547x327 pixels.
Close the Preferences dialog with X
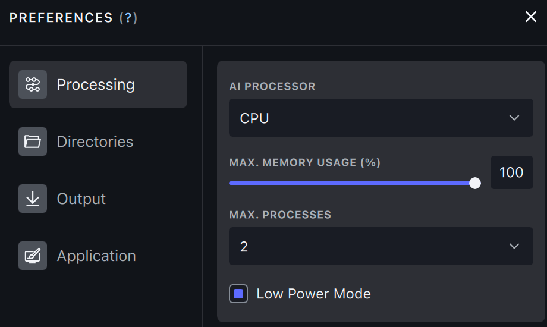[531, 17]
